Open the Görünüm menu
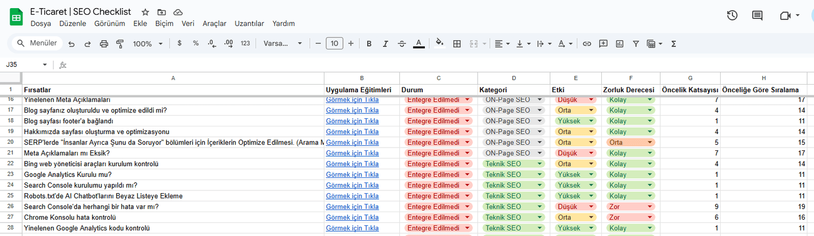 tap(110, 23)
